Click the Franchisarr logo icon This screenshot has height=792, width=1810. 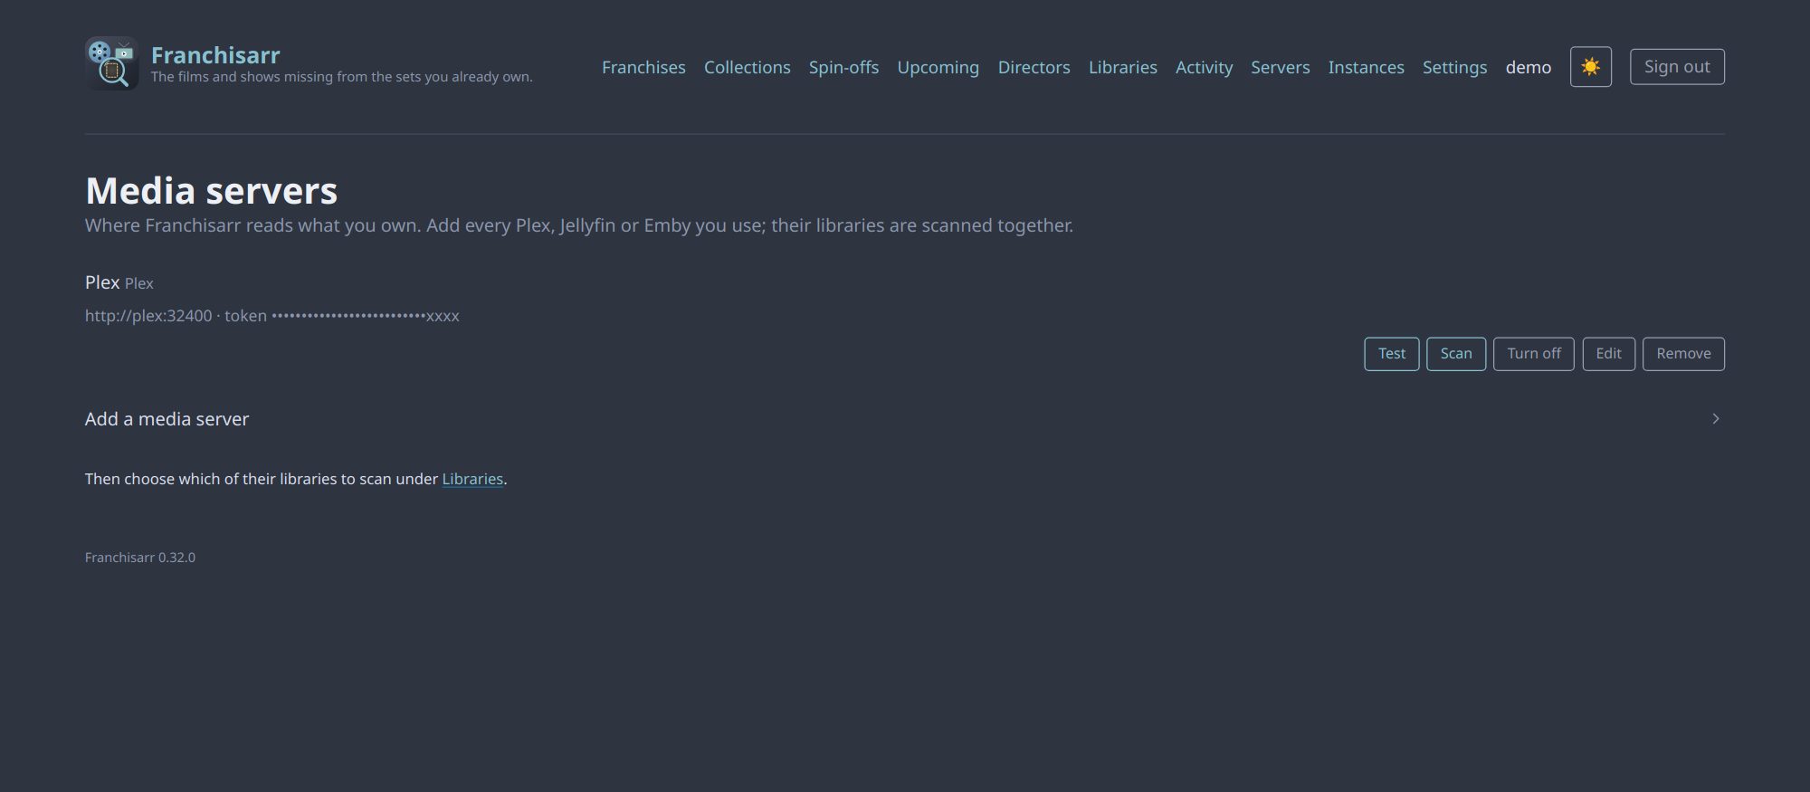point(111,63)
